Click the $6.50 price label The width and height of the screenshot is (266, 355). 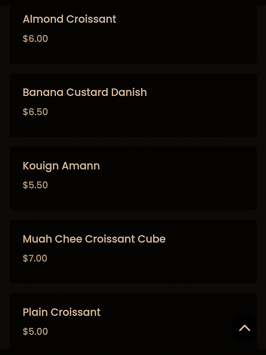pyautogui.click(x=35, y=112)
